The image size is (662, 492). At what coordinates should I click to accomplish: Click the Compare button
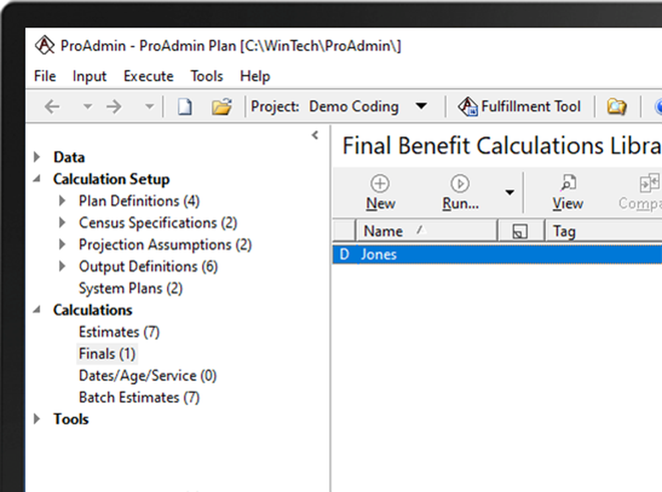click(641, 193)
